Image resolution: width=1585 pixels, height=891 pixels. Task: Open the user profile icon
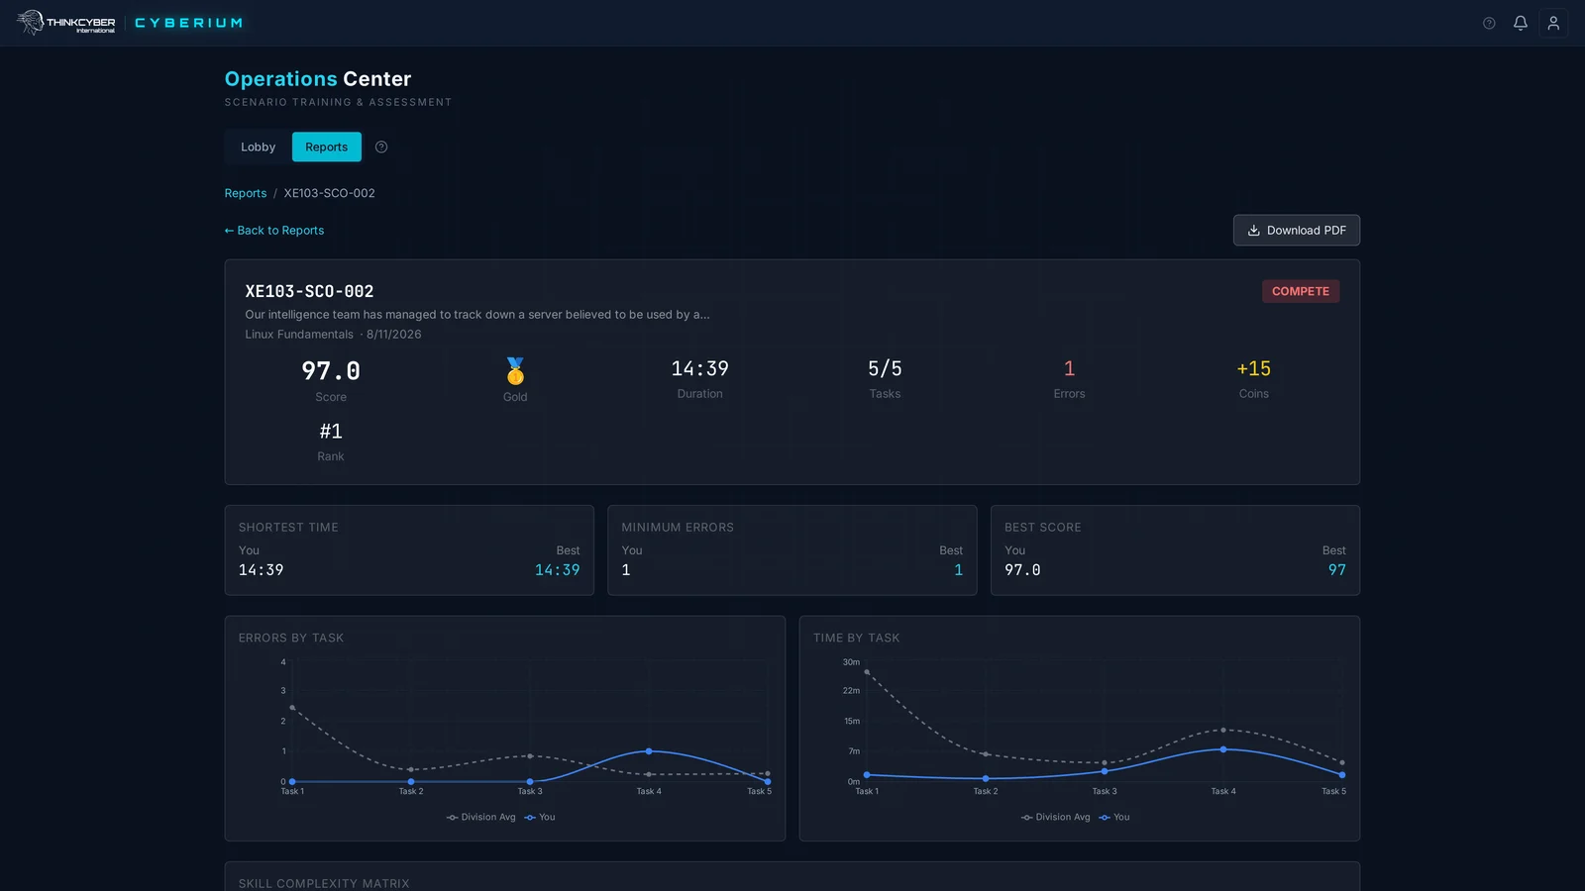(x=1553, y=23)
